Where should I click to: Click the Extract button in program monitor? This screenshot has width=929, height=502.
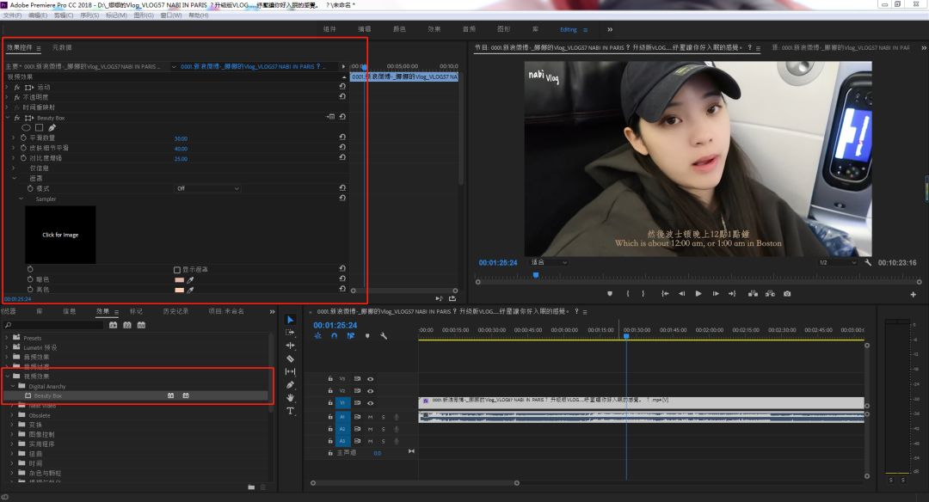(770, 294)
